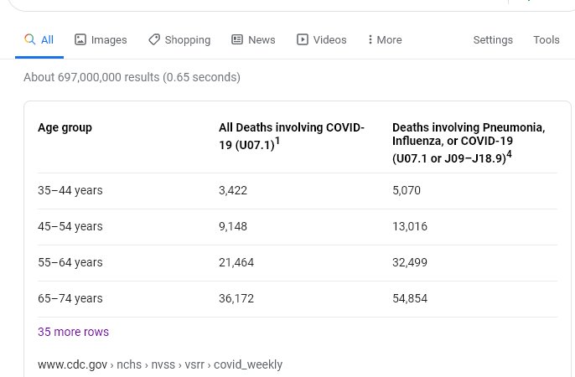Screen dimensions: 575x377
Task: Click the 65–74 years row label
Action: tap(70, 298)
